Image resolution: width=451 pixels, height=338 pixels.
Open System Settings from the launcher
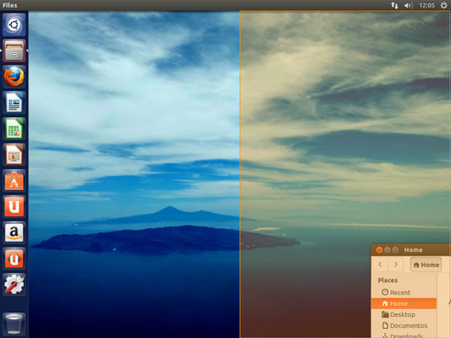pyautogui.click(x=14, y=285)
